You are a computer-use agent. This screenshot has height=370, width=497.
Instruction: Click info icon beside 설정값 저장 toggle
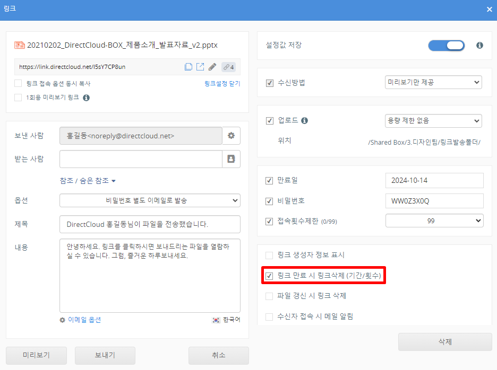click(x=479, y=46)
